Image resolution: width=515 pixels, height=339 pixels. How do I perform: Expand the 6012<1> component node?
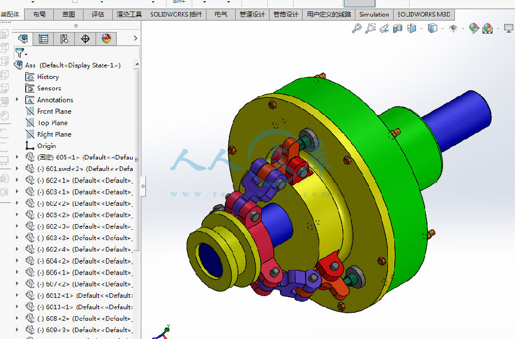(x=17, y=295)
